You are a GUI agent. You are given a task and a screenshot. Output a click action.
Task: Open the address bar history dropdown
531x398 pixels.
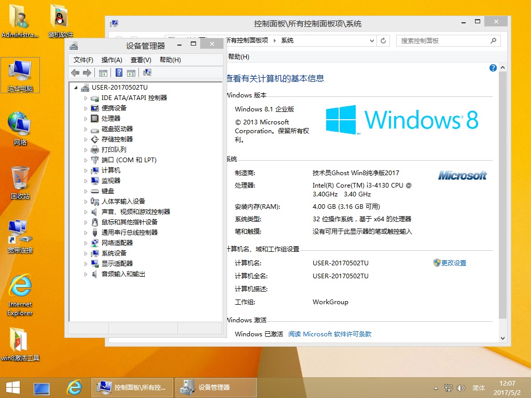(372, 40)
